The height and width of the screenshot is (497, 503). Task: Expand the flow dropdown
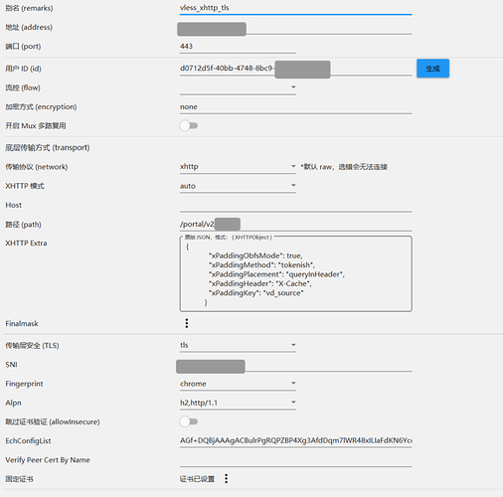(x=238, y=87)
